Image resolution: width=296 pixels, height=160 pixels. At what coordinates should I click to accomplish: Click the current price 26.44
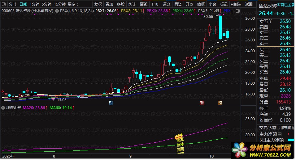pos(266,13)
